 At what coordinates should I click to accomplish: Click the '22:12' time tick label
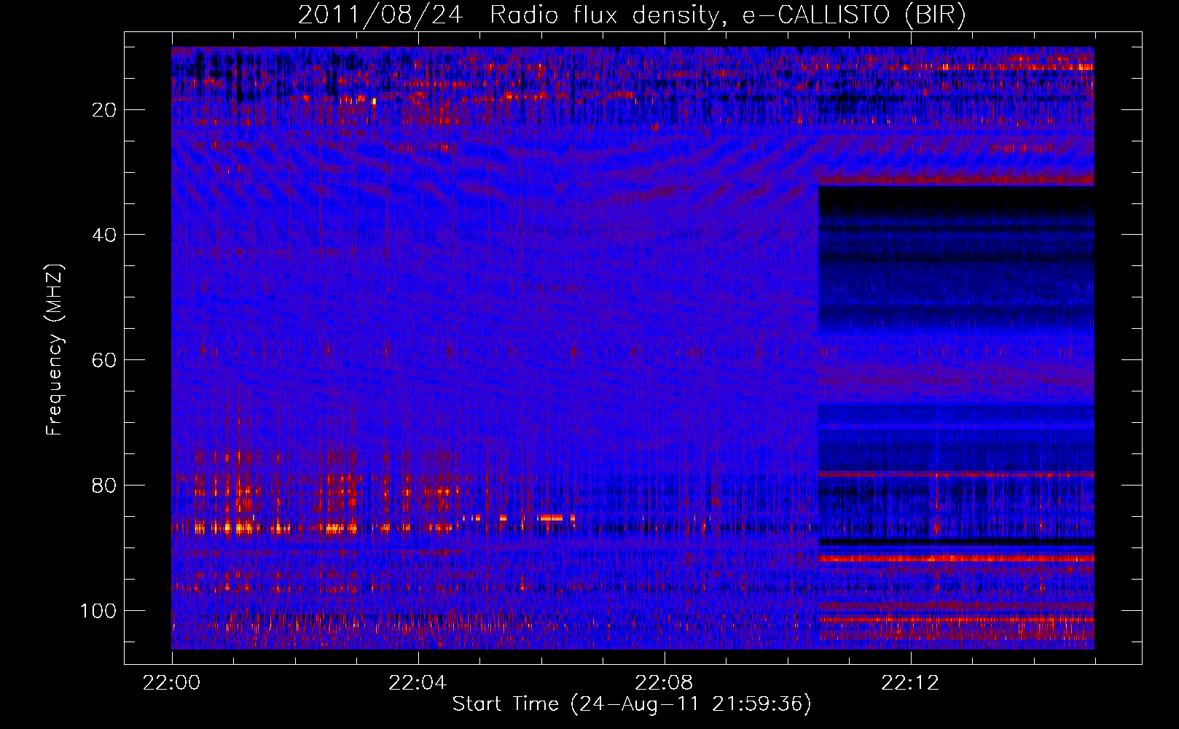[x=910, y=683]
